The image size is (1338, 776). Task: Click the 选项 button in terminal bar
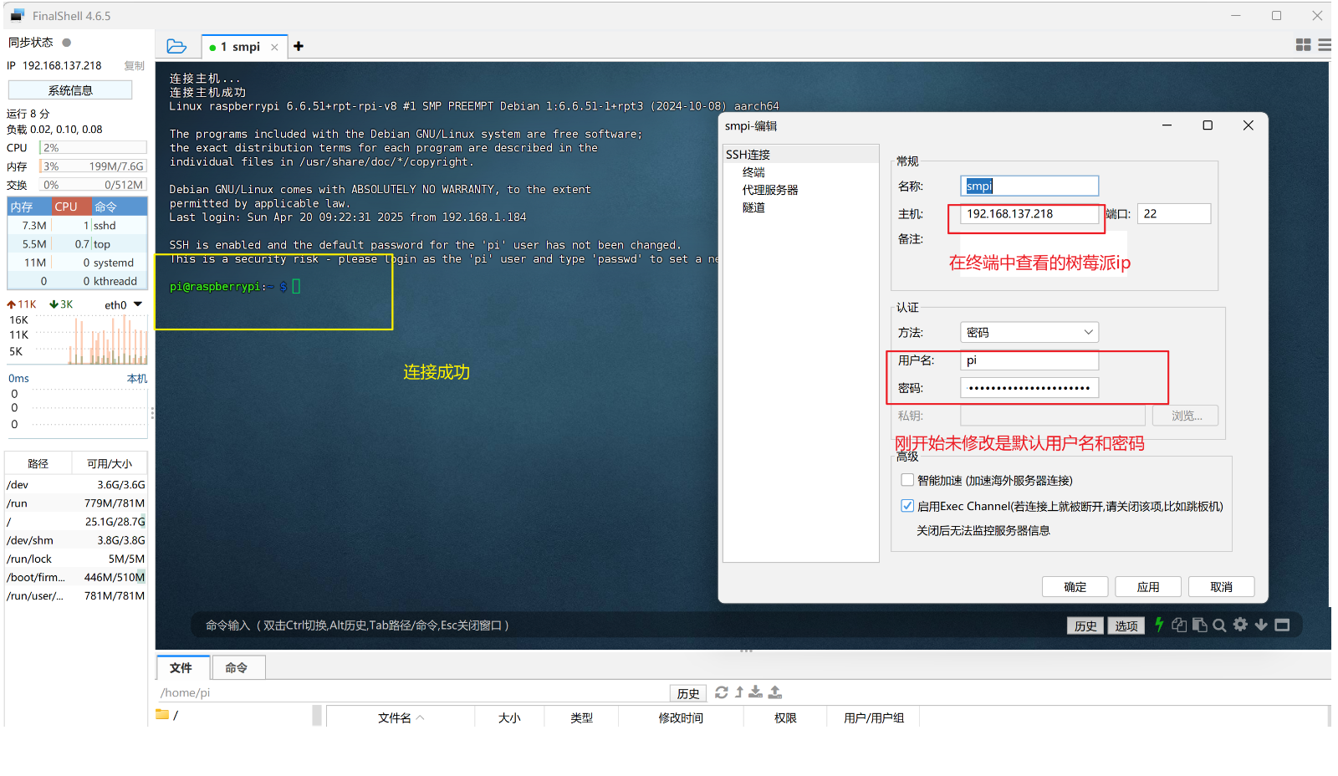click(x=1126, y=625)
